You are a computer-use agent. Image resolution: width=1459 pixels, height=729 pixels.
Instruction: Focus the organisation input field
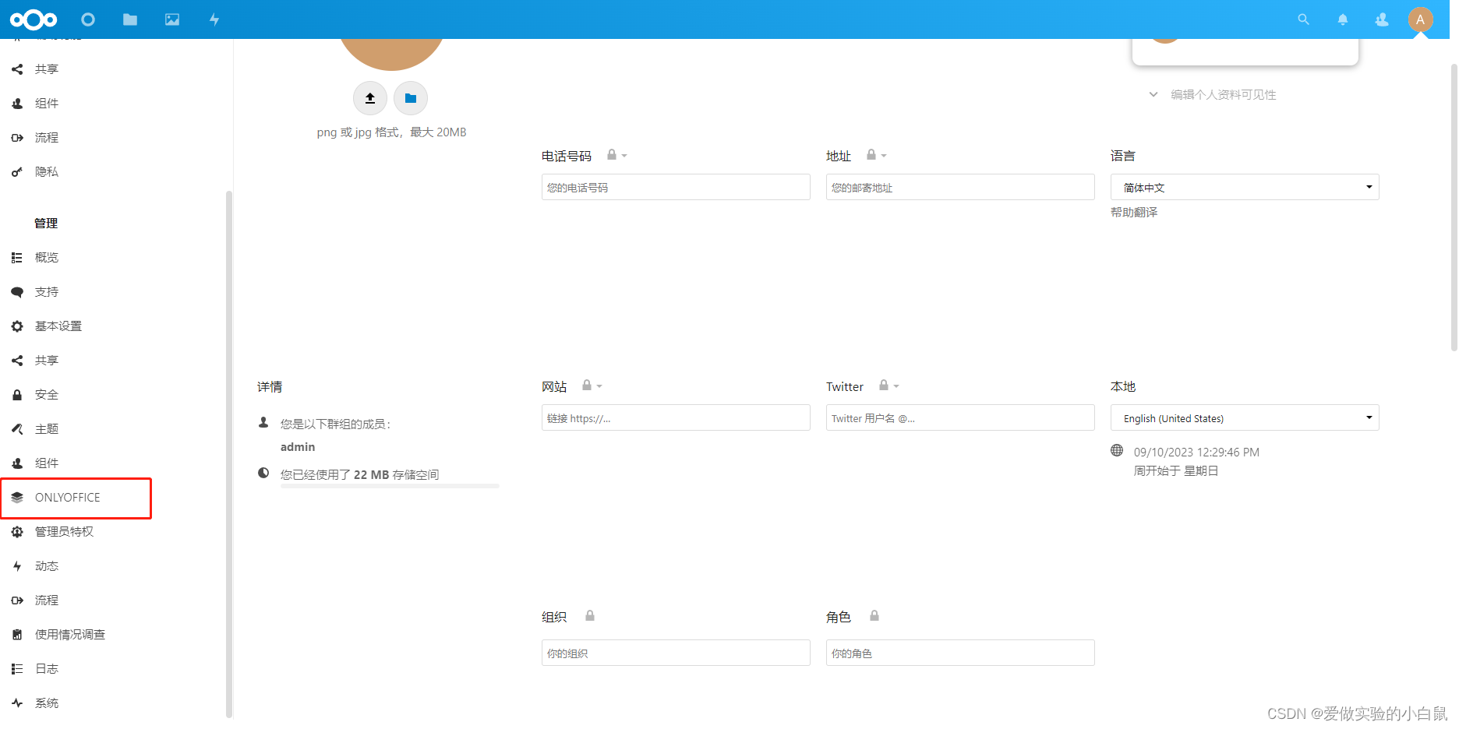click(676, 653)
